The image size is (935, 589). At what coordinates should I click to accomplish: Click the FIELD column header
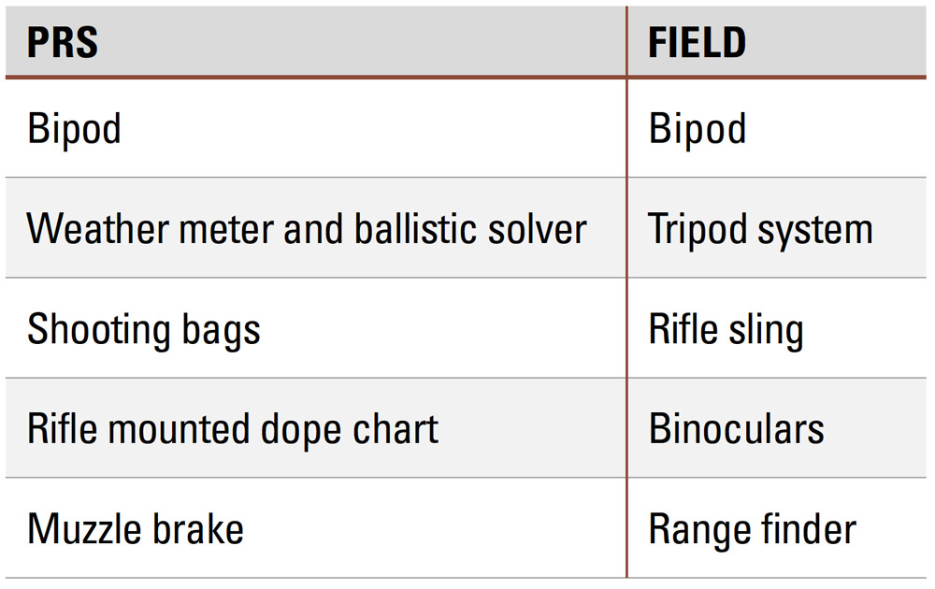coord(777,41)
